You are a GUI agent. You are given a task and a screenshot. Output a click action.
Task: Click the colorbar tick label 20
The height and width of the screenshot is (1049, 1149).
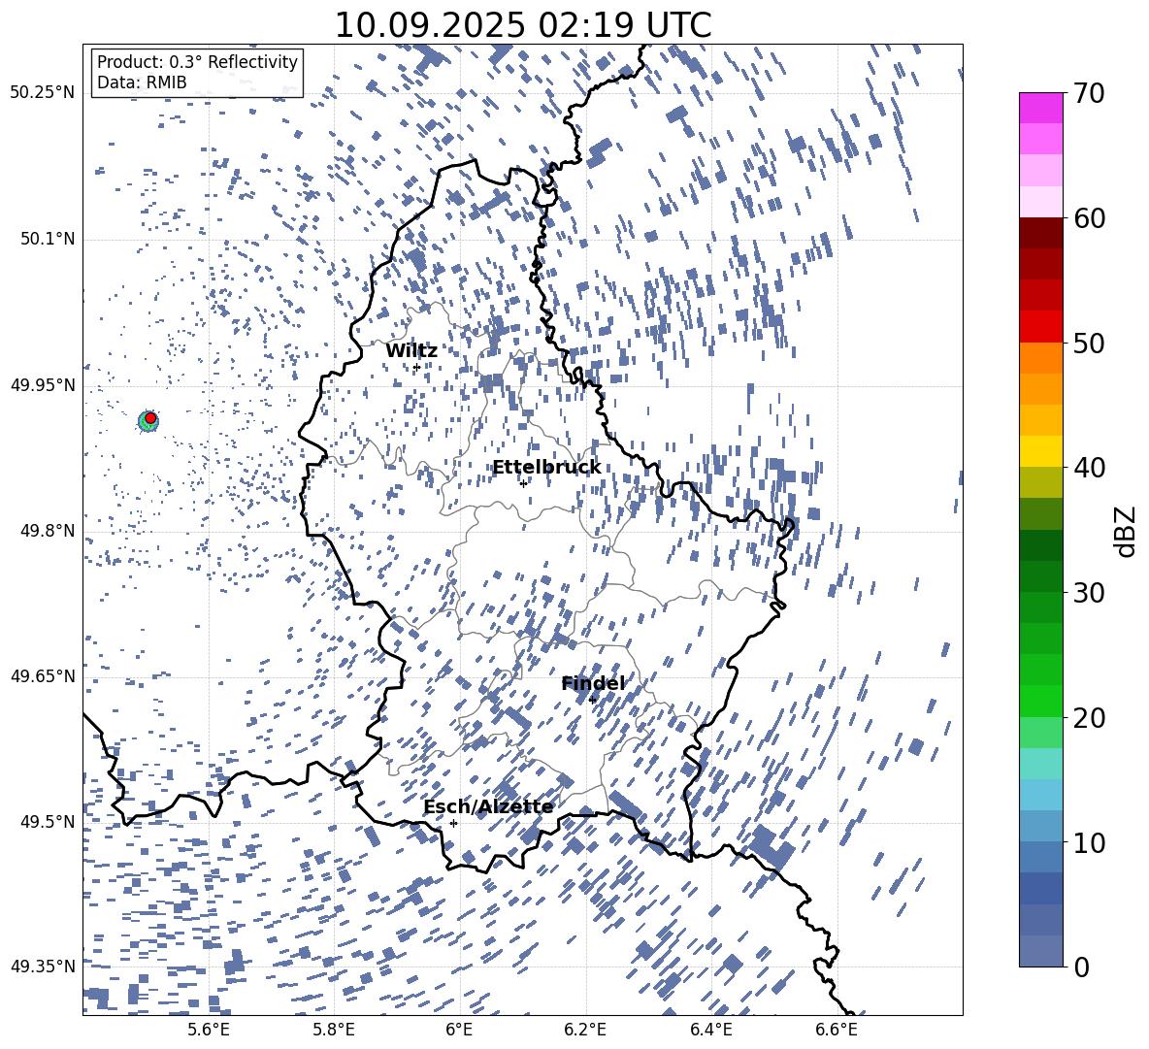pos(1090,717)
